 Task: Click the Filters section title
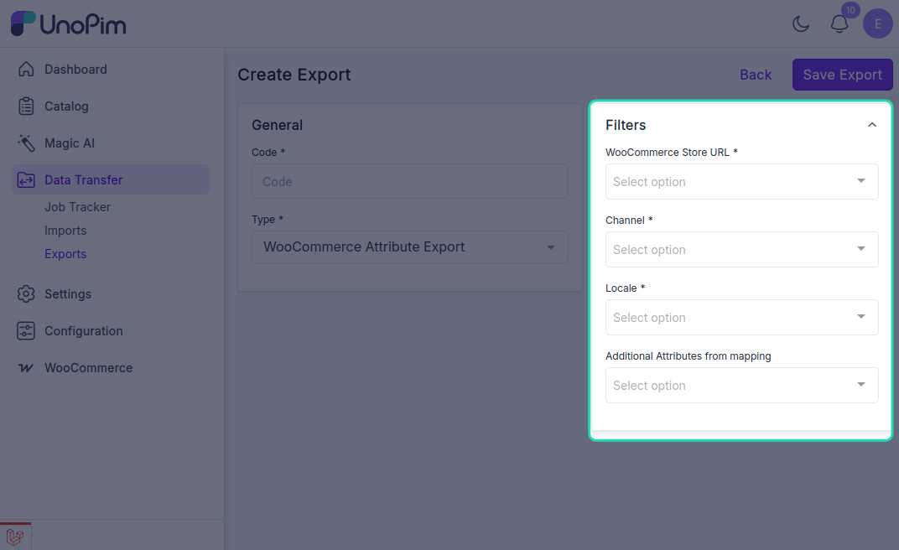tap(626, 125)
